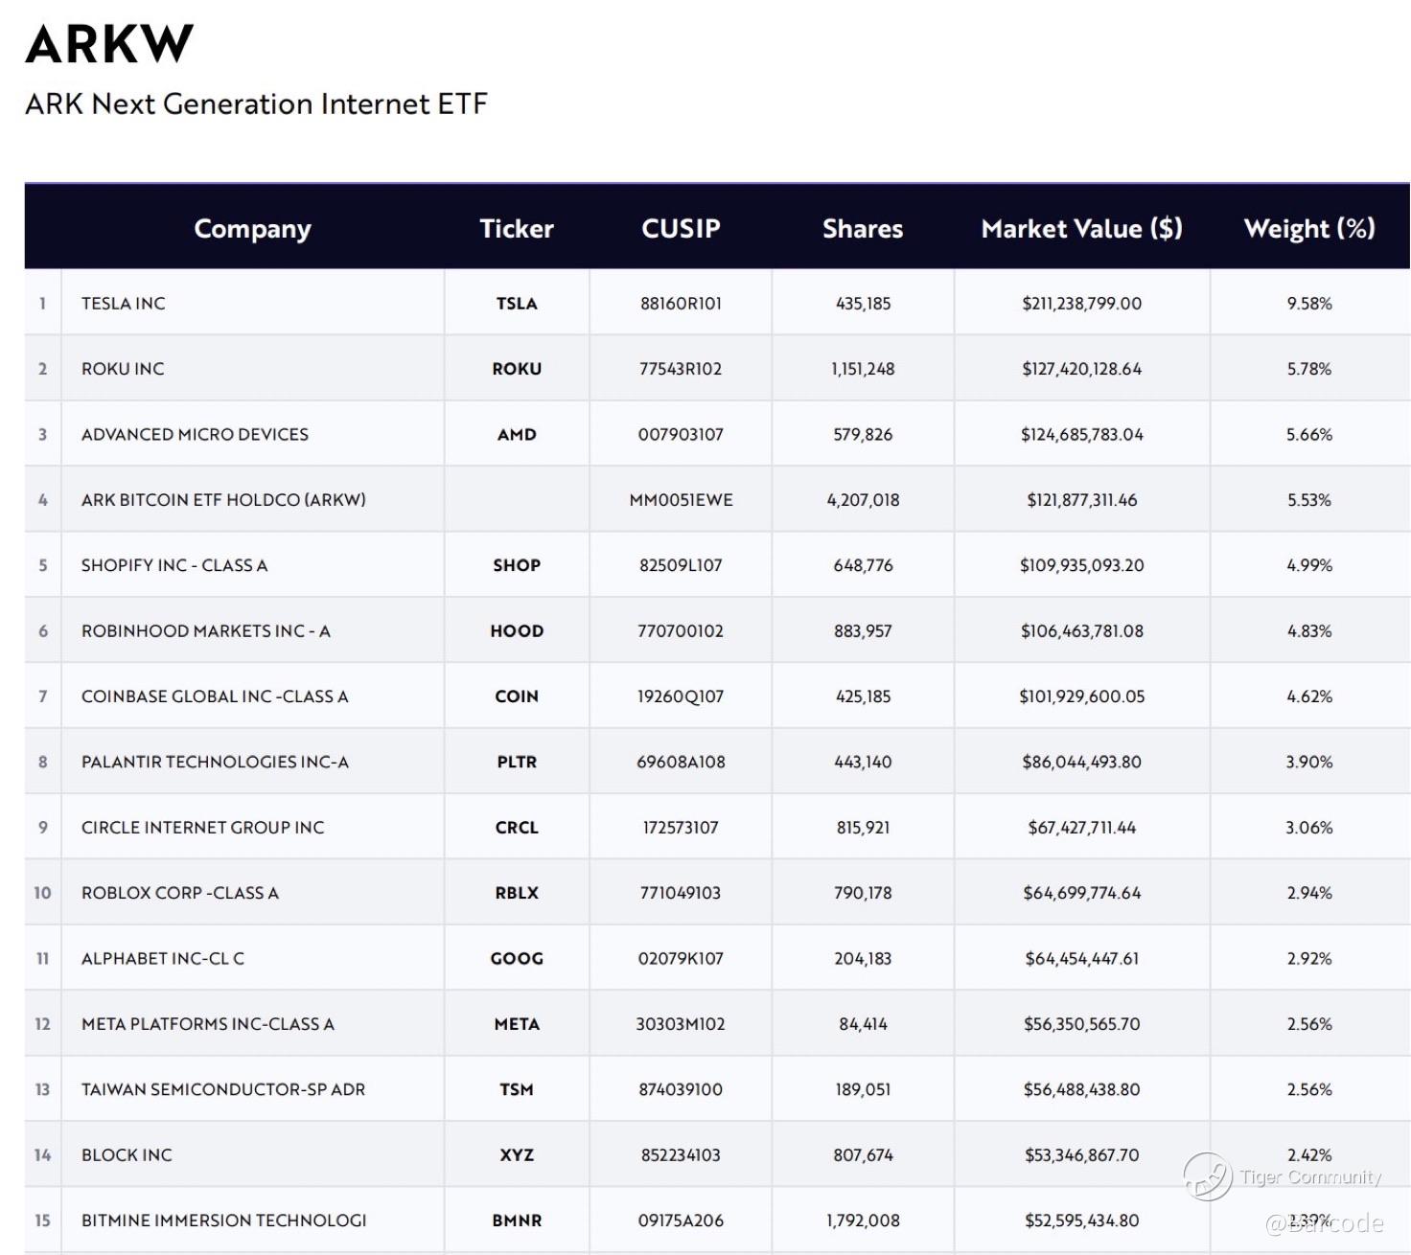Select the PLTR ticker cell
The width and height of the screenshot is (1411, 1255).
point(517,763)
